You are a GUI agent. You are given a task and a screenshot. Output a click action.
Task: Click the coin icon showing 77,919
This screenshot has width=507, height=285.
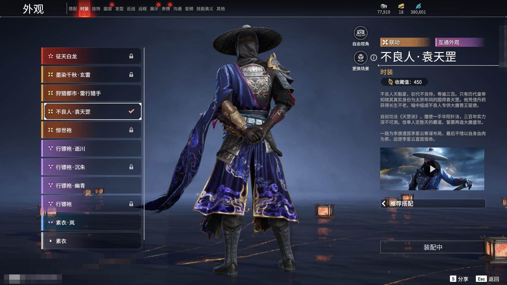[x=384, y=6]
